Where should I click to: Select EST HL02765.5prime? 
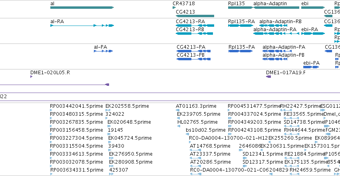click(197, 122)
